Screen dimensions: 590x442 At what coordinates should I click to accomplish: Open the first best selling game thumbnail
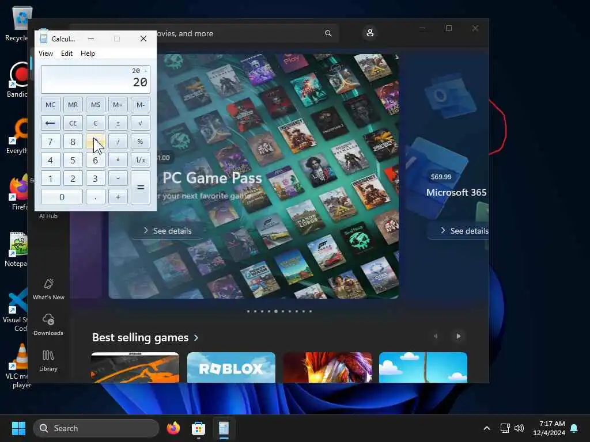point(135,367)
